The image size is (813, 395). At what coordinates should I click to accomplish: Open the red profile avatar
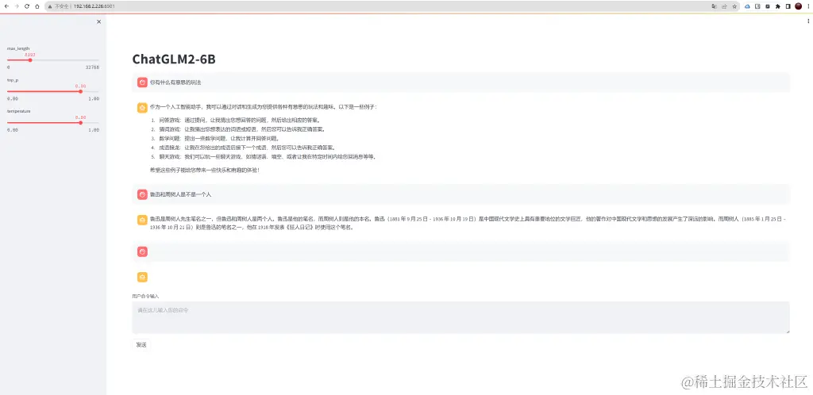tap(798, 6)
